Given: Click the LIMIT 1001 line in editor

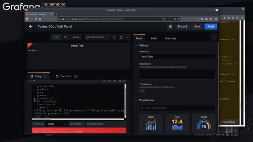Looking at the screenshot, I should click(42, 116).
